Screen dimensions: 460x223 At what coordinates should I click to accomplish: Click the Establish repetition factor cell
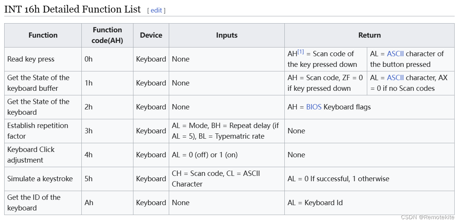click(43, 131)
